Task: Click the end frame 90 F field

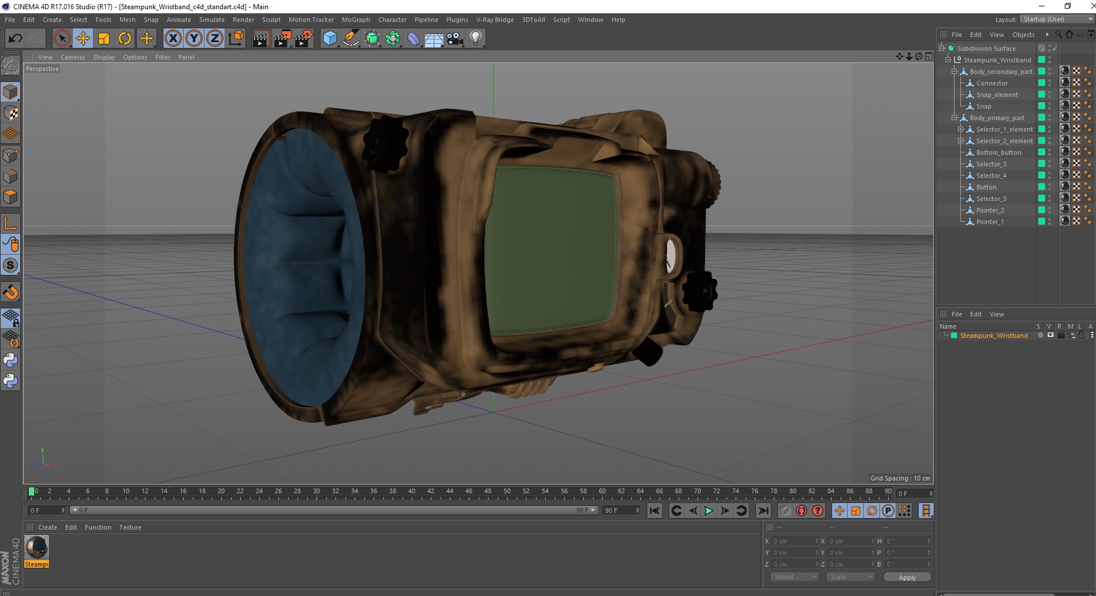Action: (621, 511)
